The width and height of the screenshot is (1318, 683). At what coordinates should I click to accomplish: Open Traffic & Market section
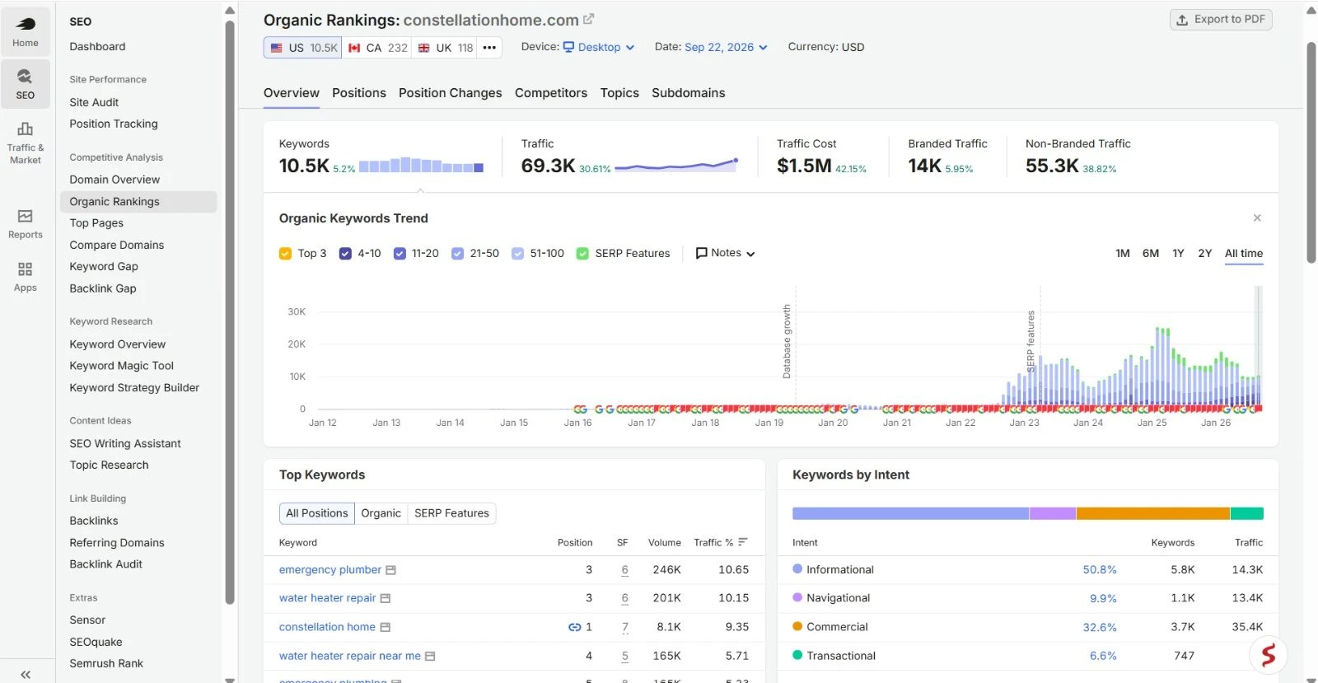26,143
